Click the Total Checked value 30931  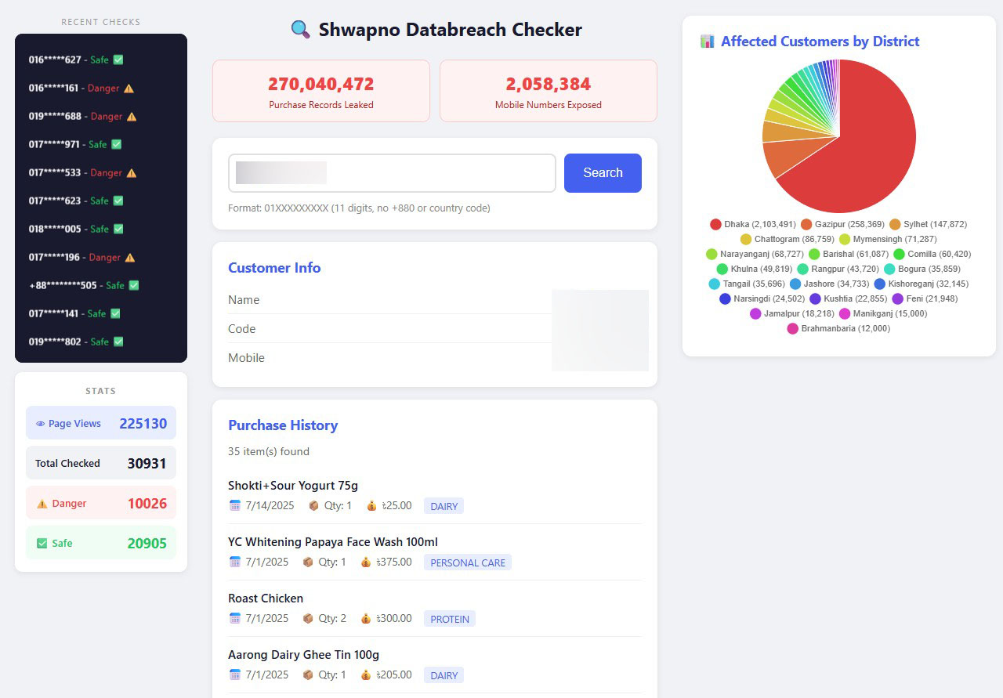(147, 464)
